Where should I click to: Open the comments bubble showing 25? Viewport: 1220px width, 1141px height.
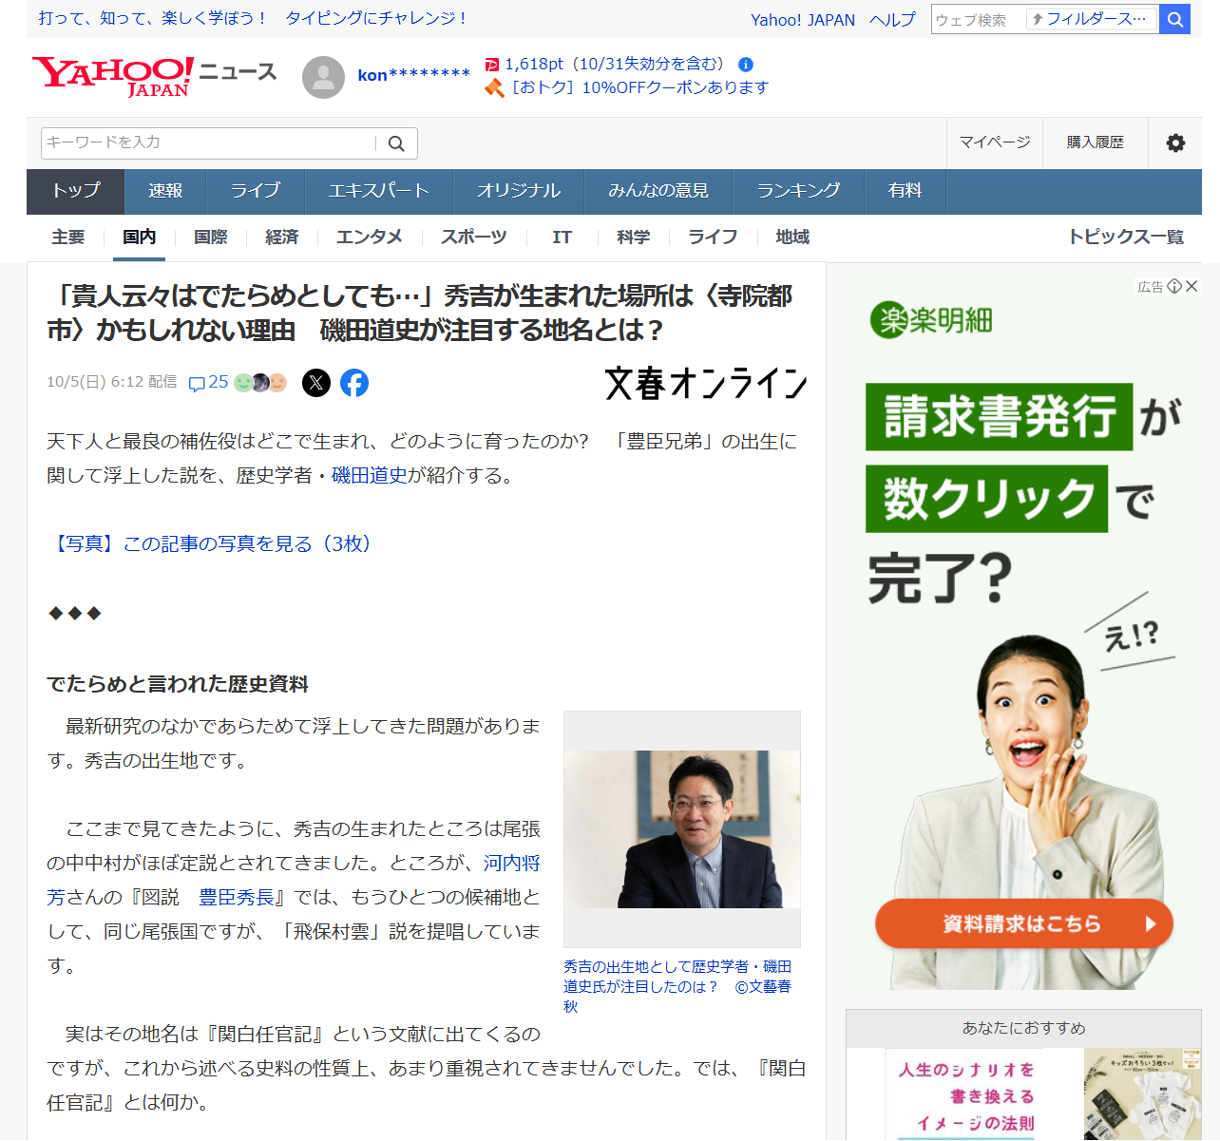[209, 383]
